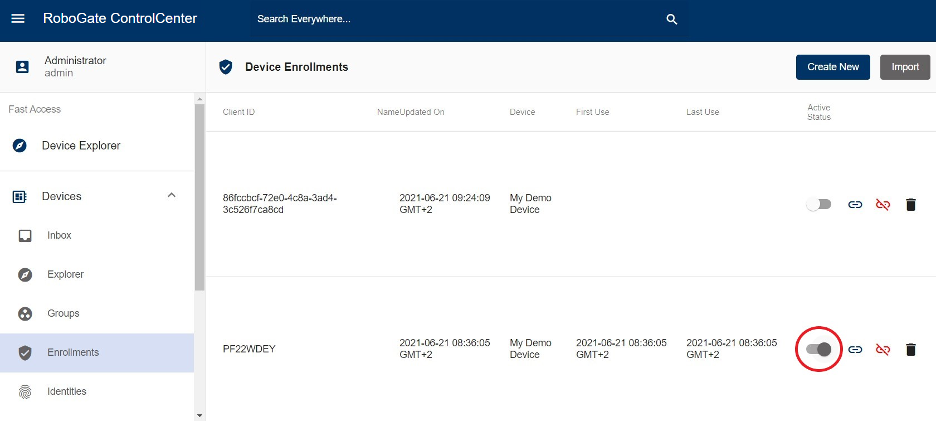The width and height of the screenshot is (936, 421).
Task: Click unlink icon for PF22WDEY enrollment
Action: coord(883,350)
